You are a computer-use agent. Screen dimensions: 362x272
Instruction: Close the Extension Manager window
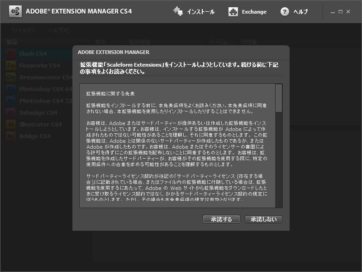[348, 12]
